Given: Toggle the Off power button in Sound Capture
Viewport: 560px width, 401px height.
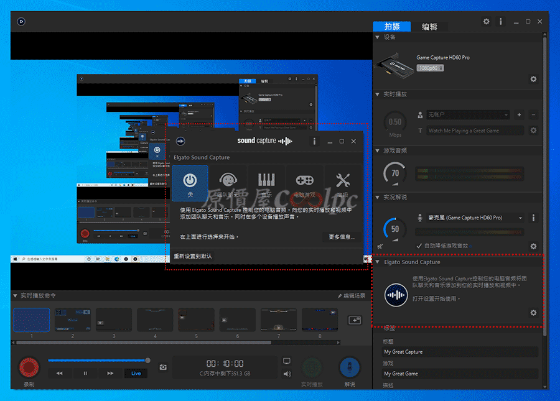Looking at the screenshot, I should [190, 183].
